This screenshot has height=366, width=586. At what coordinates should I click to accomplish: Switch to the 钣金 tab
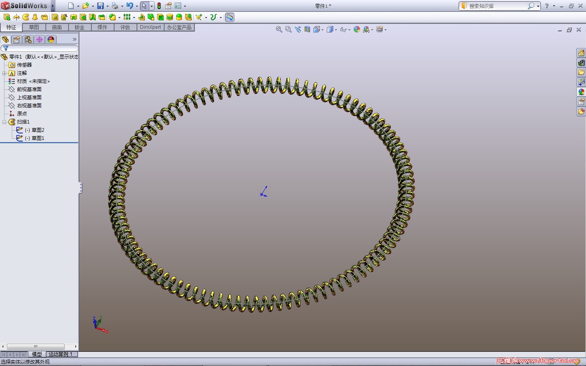pyautogui.click(x=80, y=27)
